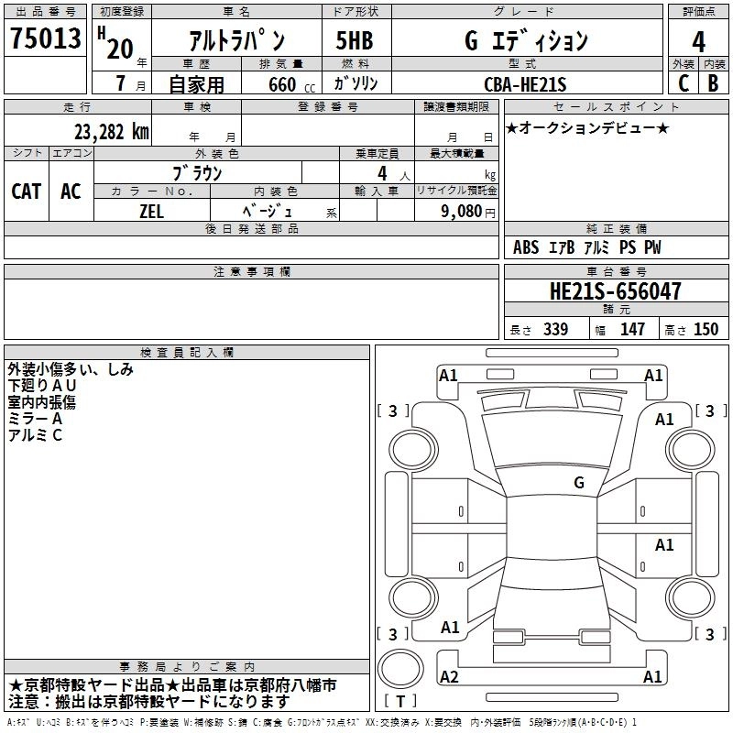Click inspector note 外装小傷多い、しみ
Viewport: 733px width, 733px height.
coord(71,369)
